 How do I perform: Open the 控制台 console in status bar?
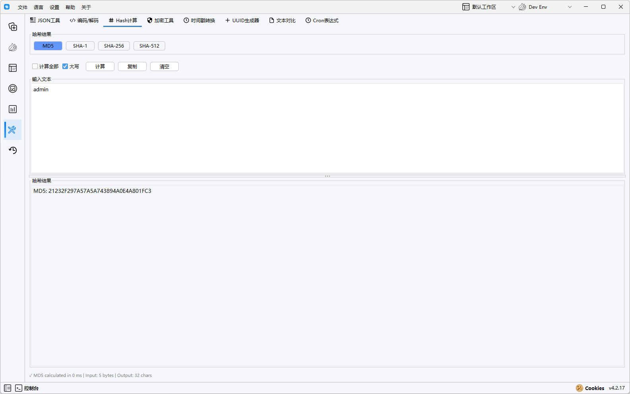[27, 388]
